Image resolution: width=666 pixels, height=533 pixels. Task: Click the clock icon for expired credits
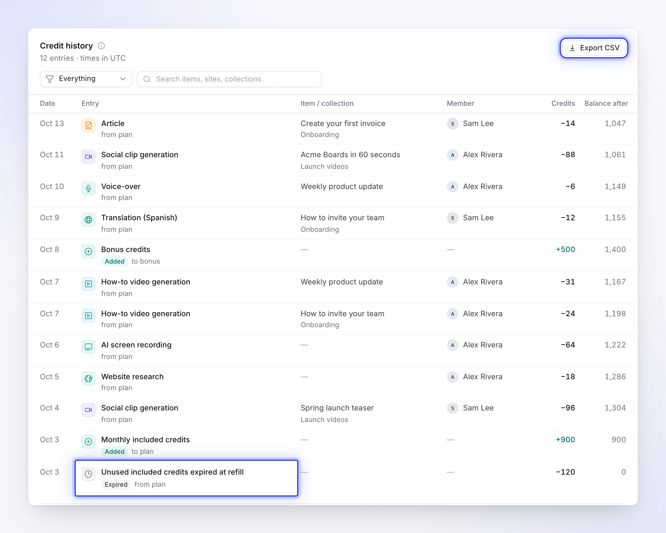tap(88, 474)
